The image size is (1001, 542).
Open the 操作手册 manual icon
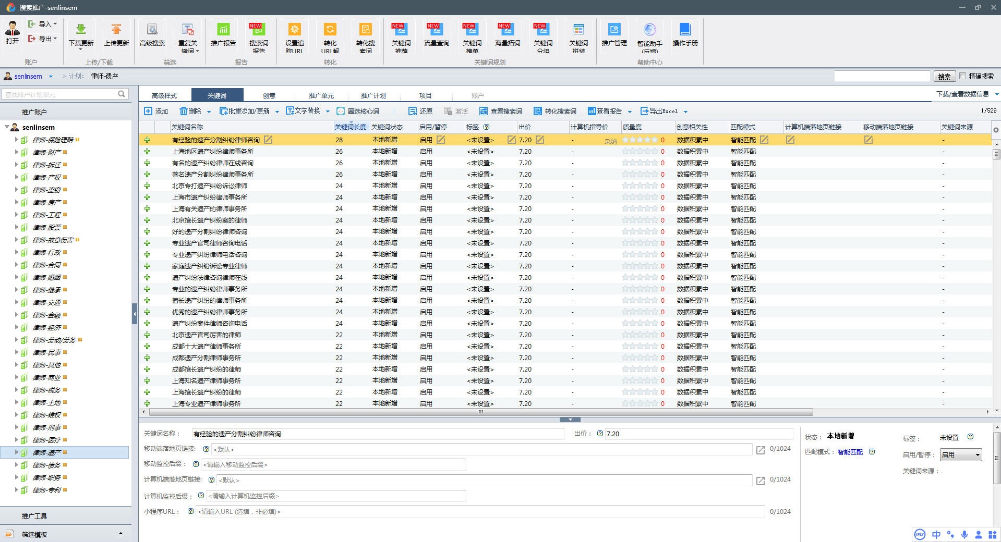[685, 30]
